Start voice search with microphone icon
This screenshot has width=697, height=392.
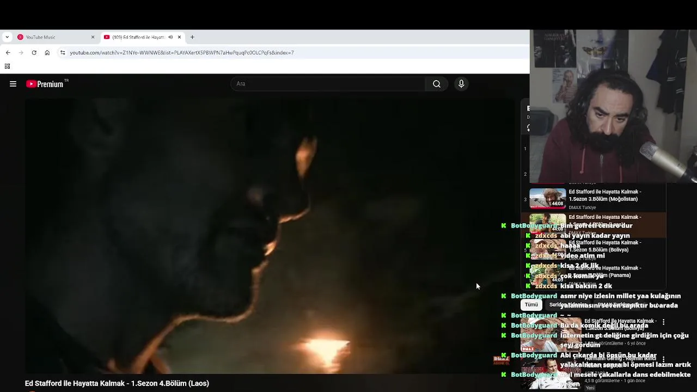tap(461, 84)
